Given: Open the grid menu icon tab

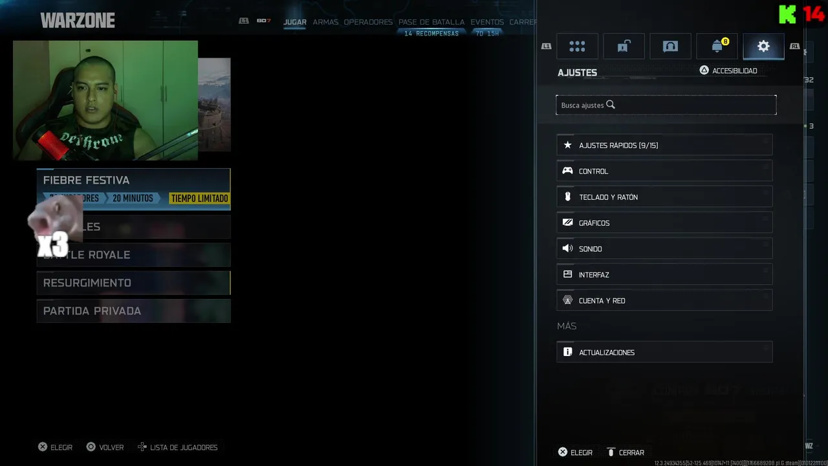Looking at the screenshot, I should (577, 47).
